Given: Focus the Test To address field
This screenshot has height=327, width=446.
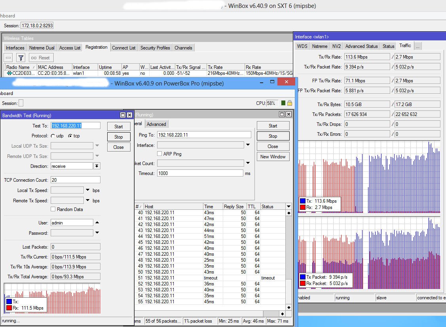Looking at the screenshot, I should click(75, 126).
